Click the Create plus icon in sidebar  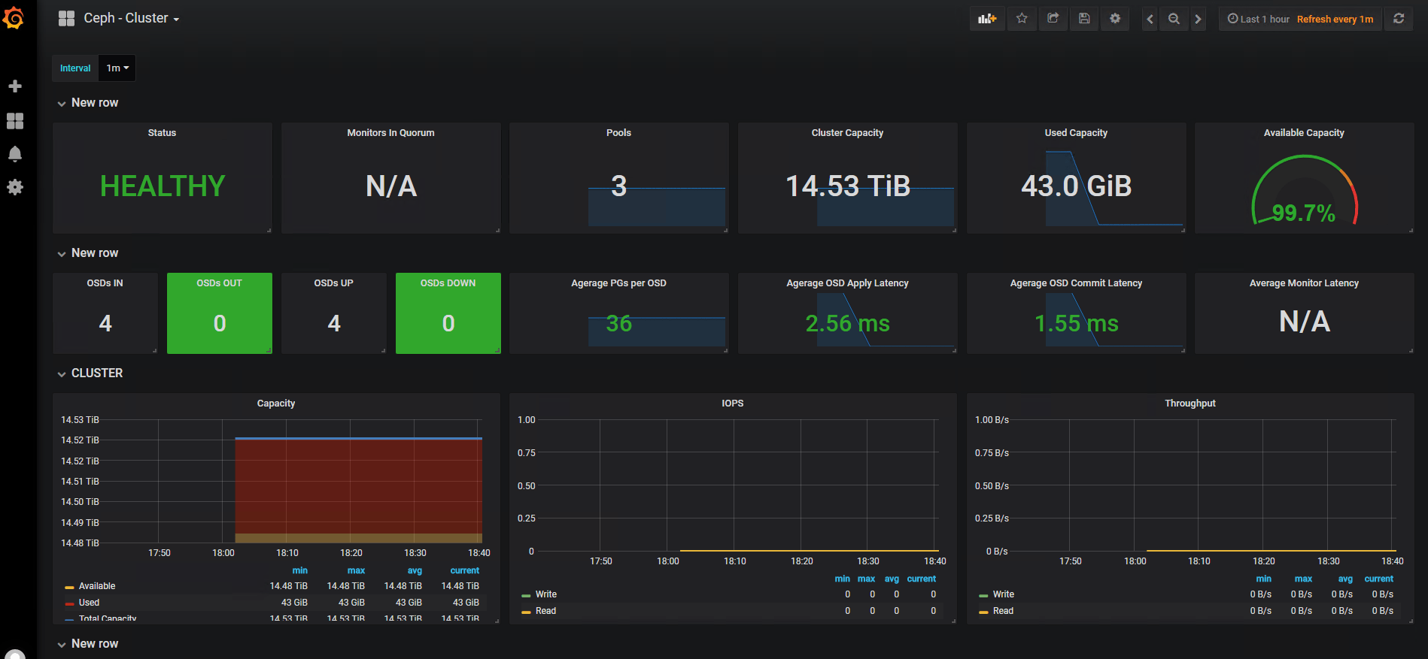[15, 86]
